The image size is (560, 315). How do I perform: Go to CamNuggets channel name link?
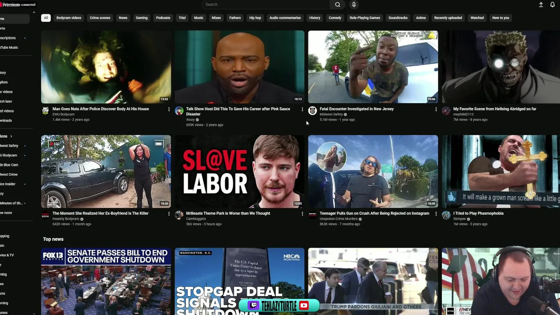coord(197,219)
